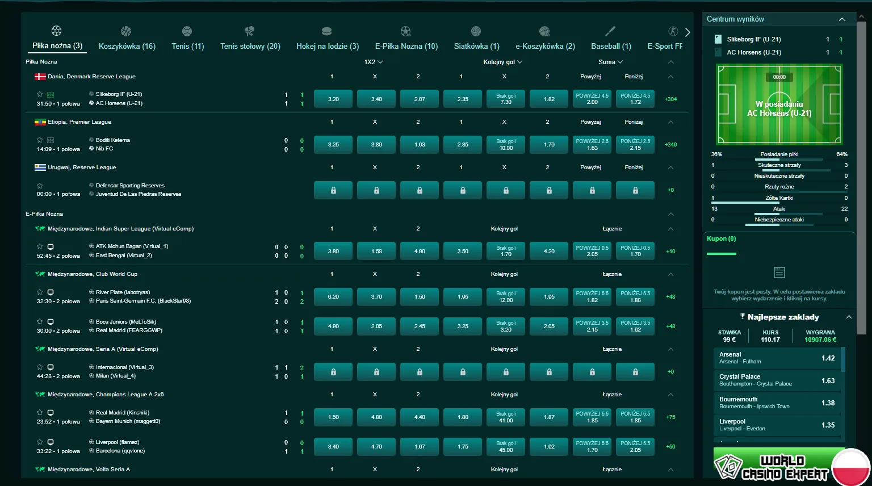This screenshot has width=872, height=486.
Task: Open live pitch icon for Boditi Ketema match
Action: click(51, 140)
